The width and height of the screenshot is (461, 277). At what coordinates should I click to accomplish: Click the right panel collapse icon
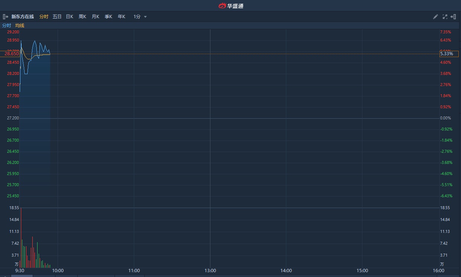coord(453,17)
